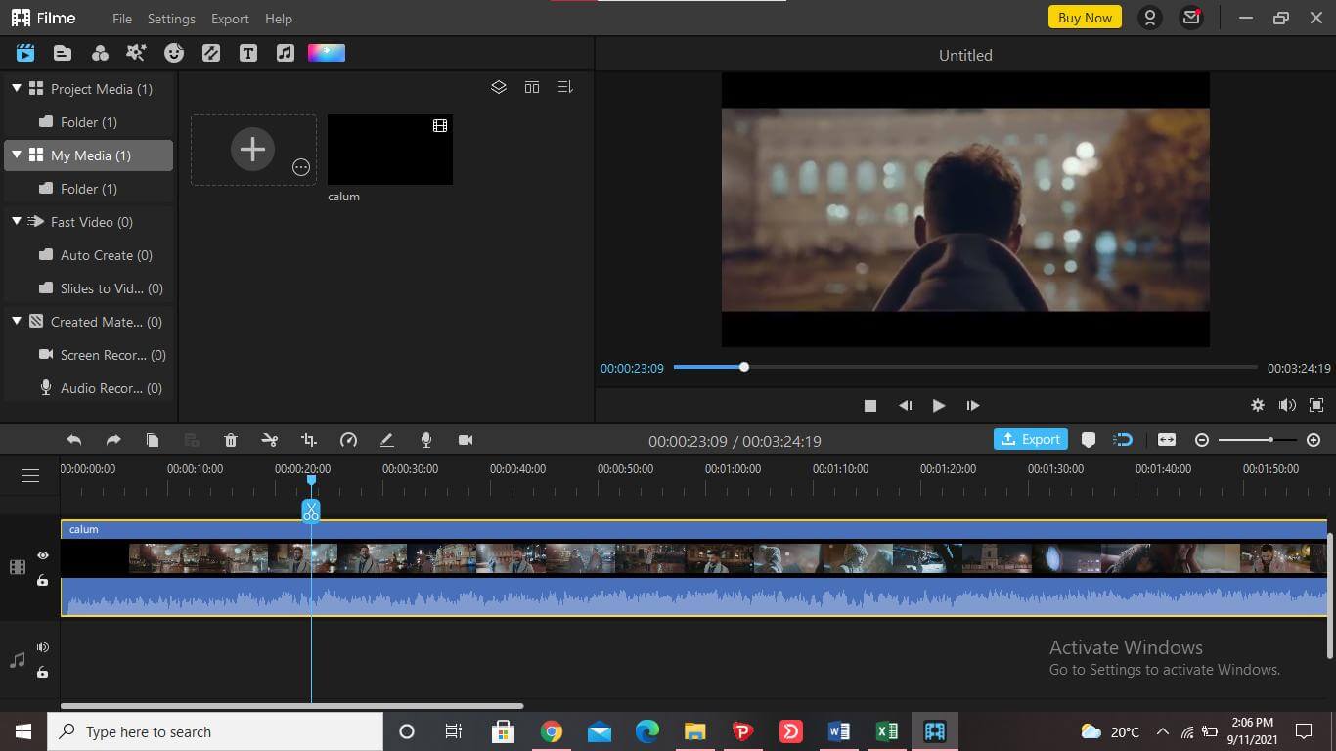The width and height of the screenshot is (1336, 751).
Task: Click the import media plus tile
Action: pyautogui.click(x=253, y=150)
